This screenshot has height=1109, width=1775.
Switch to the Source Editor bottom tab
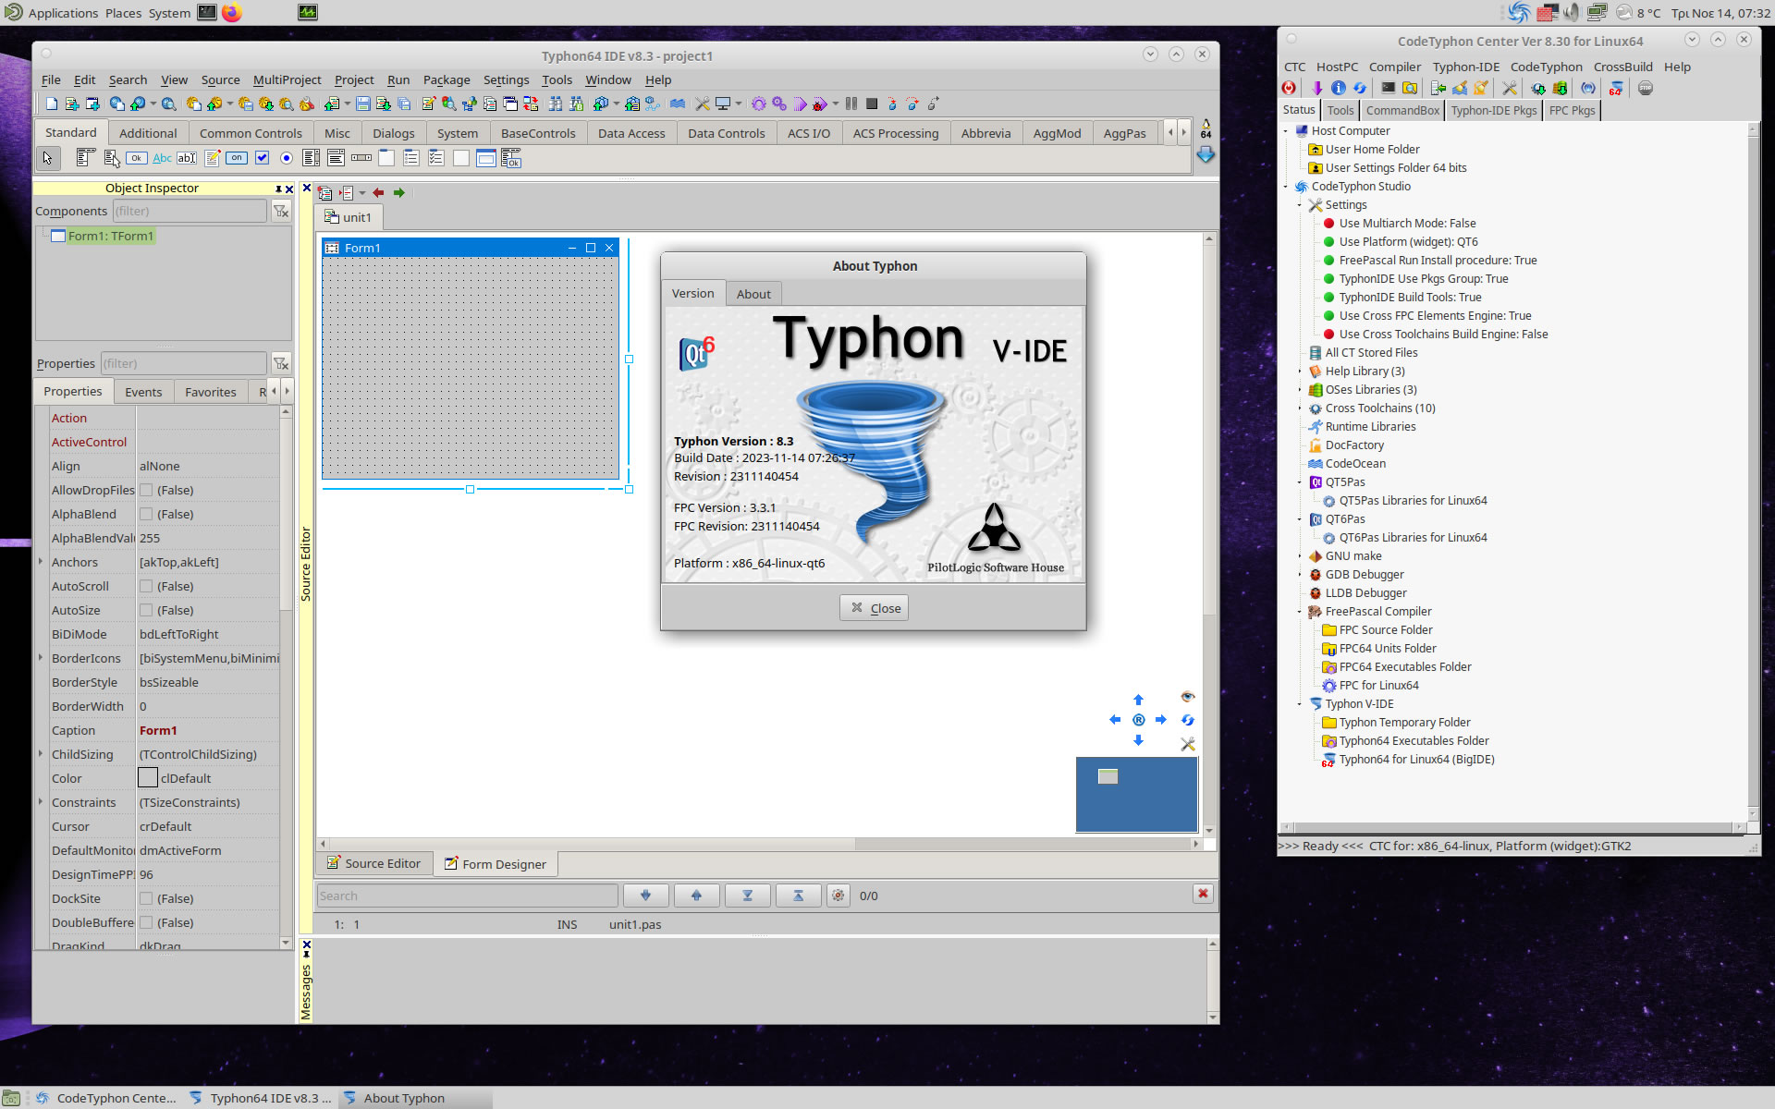tap(374, 863)
